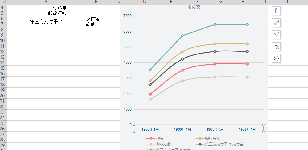Open the chart style brush icon
The width and height of the screenshot is (308, 150).
(x=276, y=23)
